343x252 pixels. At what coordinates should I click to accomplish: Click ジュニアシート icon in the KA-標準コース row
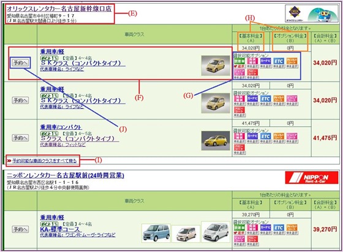pos(239,239)
